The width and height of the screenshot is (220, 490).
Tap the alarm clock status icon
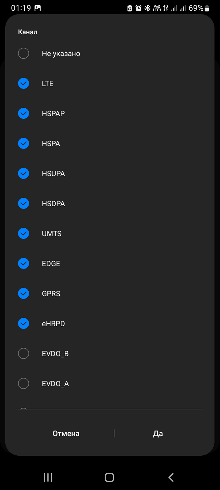point(138,9)
